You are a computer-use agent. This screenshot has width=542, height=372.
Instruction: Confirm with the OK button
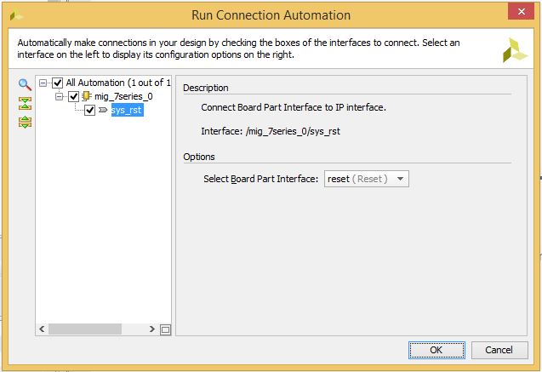tap(436, 350)
